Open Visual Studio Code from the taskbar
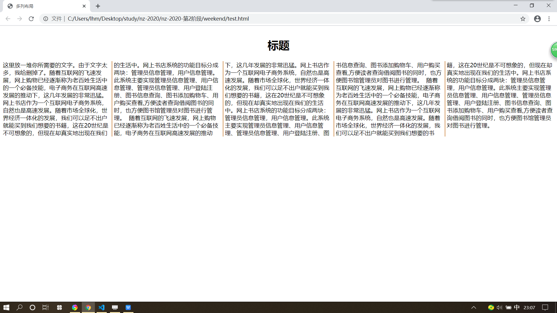This screenshot has width=557, height=313. pos(102,307)
